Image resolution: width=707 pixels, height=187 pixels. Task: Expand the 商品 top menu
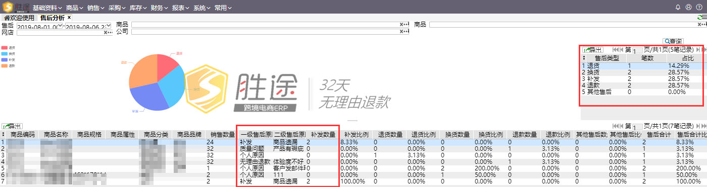point(75,8)
